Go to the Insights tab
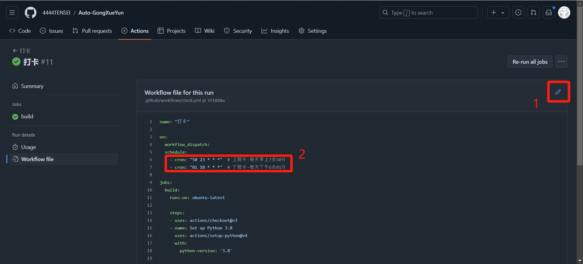 click(275, 31)
